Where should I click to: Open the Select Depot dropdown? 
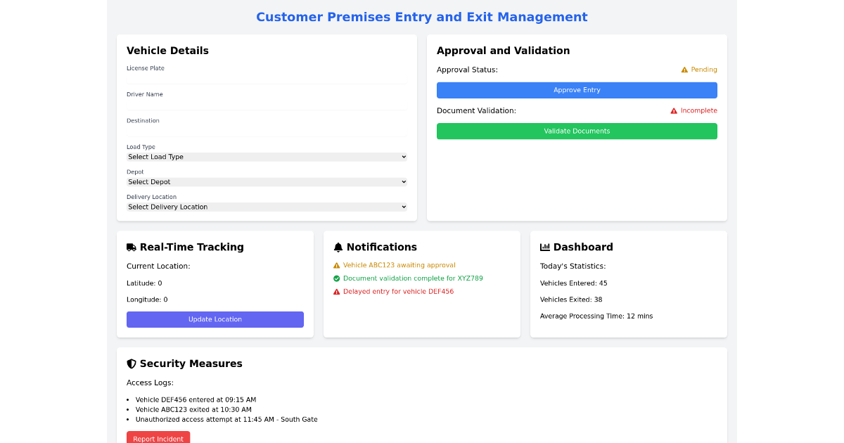266,181
